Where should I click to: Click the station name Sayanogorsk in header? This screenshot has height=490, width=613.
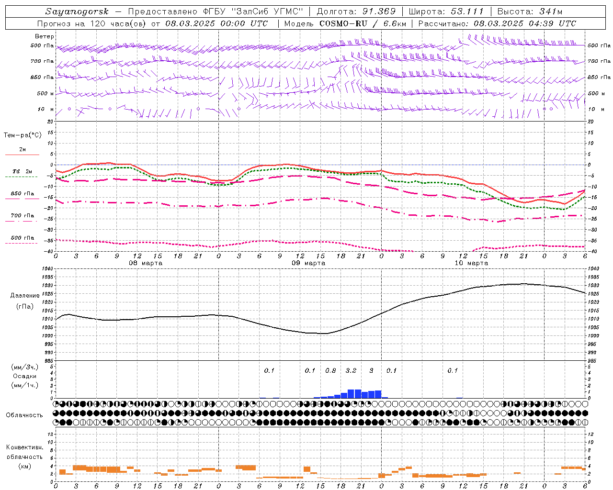pyautogui.click(x=77, y=11)
